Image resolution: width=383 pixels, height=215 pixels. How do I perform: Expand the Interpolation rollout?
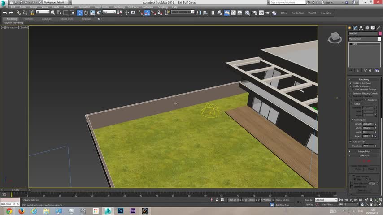(x=364, y=151)
